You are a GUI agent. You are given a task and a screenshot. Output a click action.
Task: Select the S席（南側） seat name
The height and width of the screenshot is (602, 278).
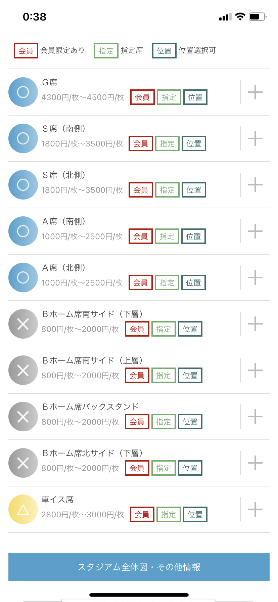click(64, 129)
